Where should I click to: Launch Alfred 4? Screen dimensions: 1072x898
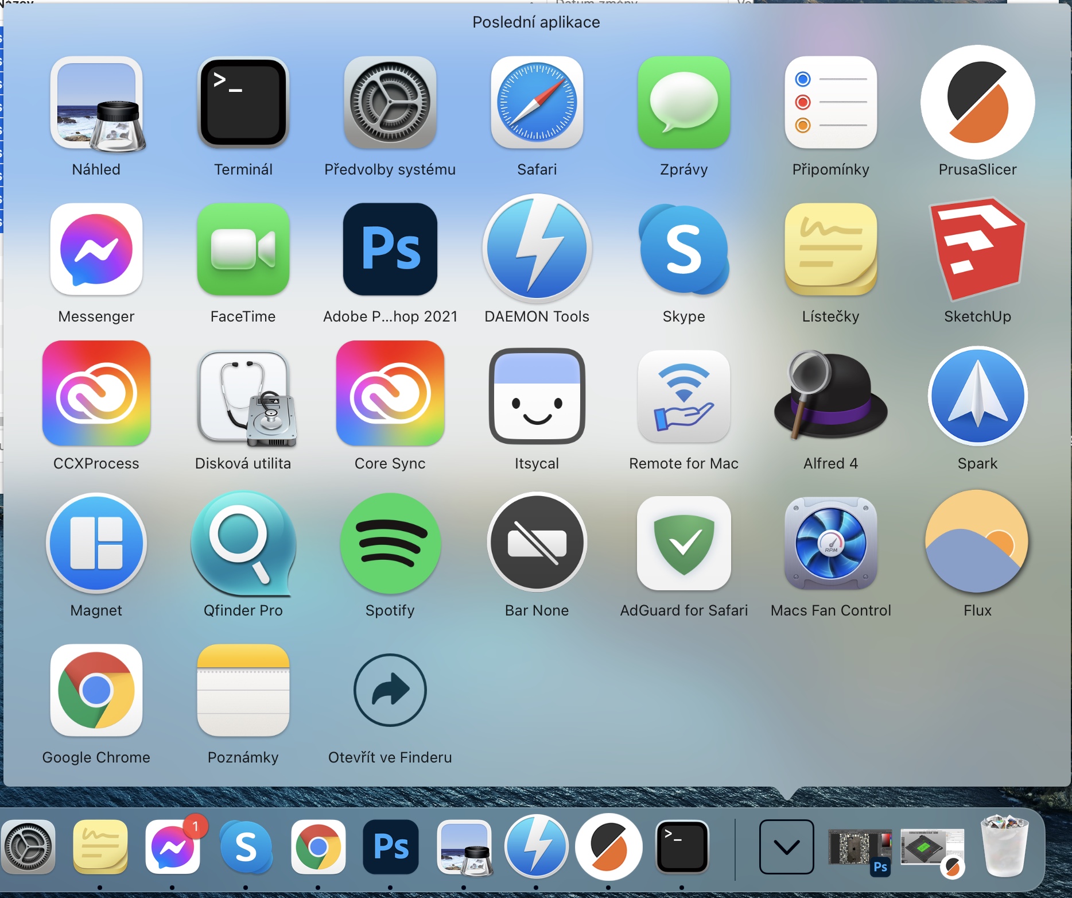coord(831,396)
